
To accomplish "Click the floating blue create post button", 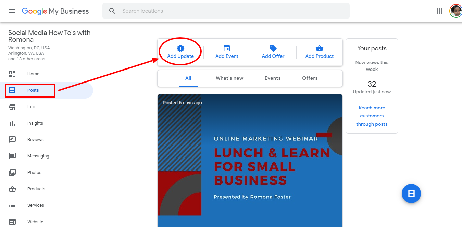I will [411, 193].
